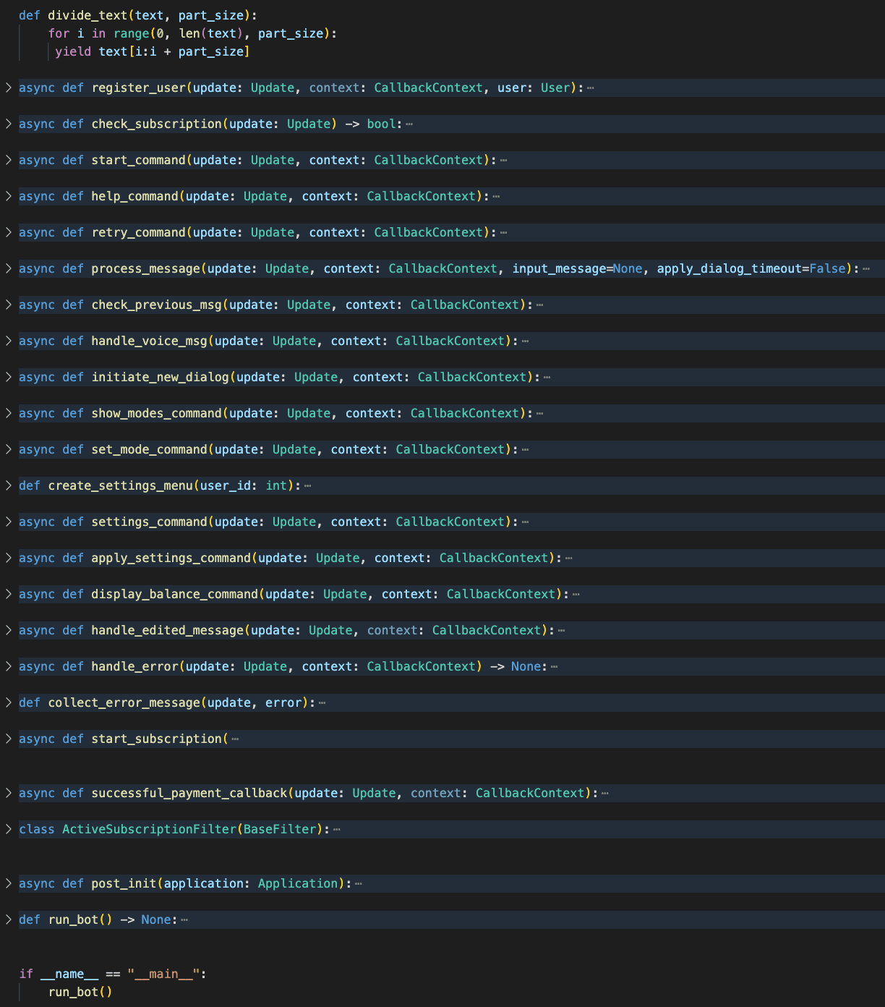885x1007 pixels.
Task: Click ellipsis following successful_payment_callback signature
Action: 604,794
